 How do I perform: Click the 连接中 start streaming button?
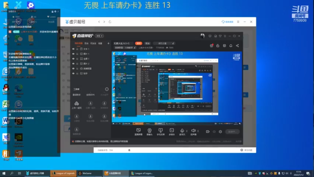pyautogui.click(x=232, y=132)
